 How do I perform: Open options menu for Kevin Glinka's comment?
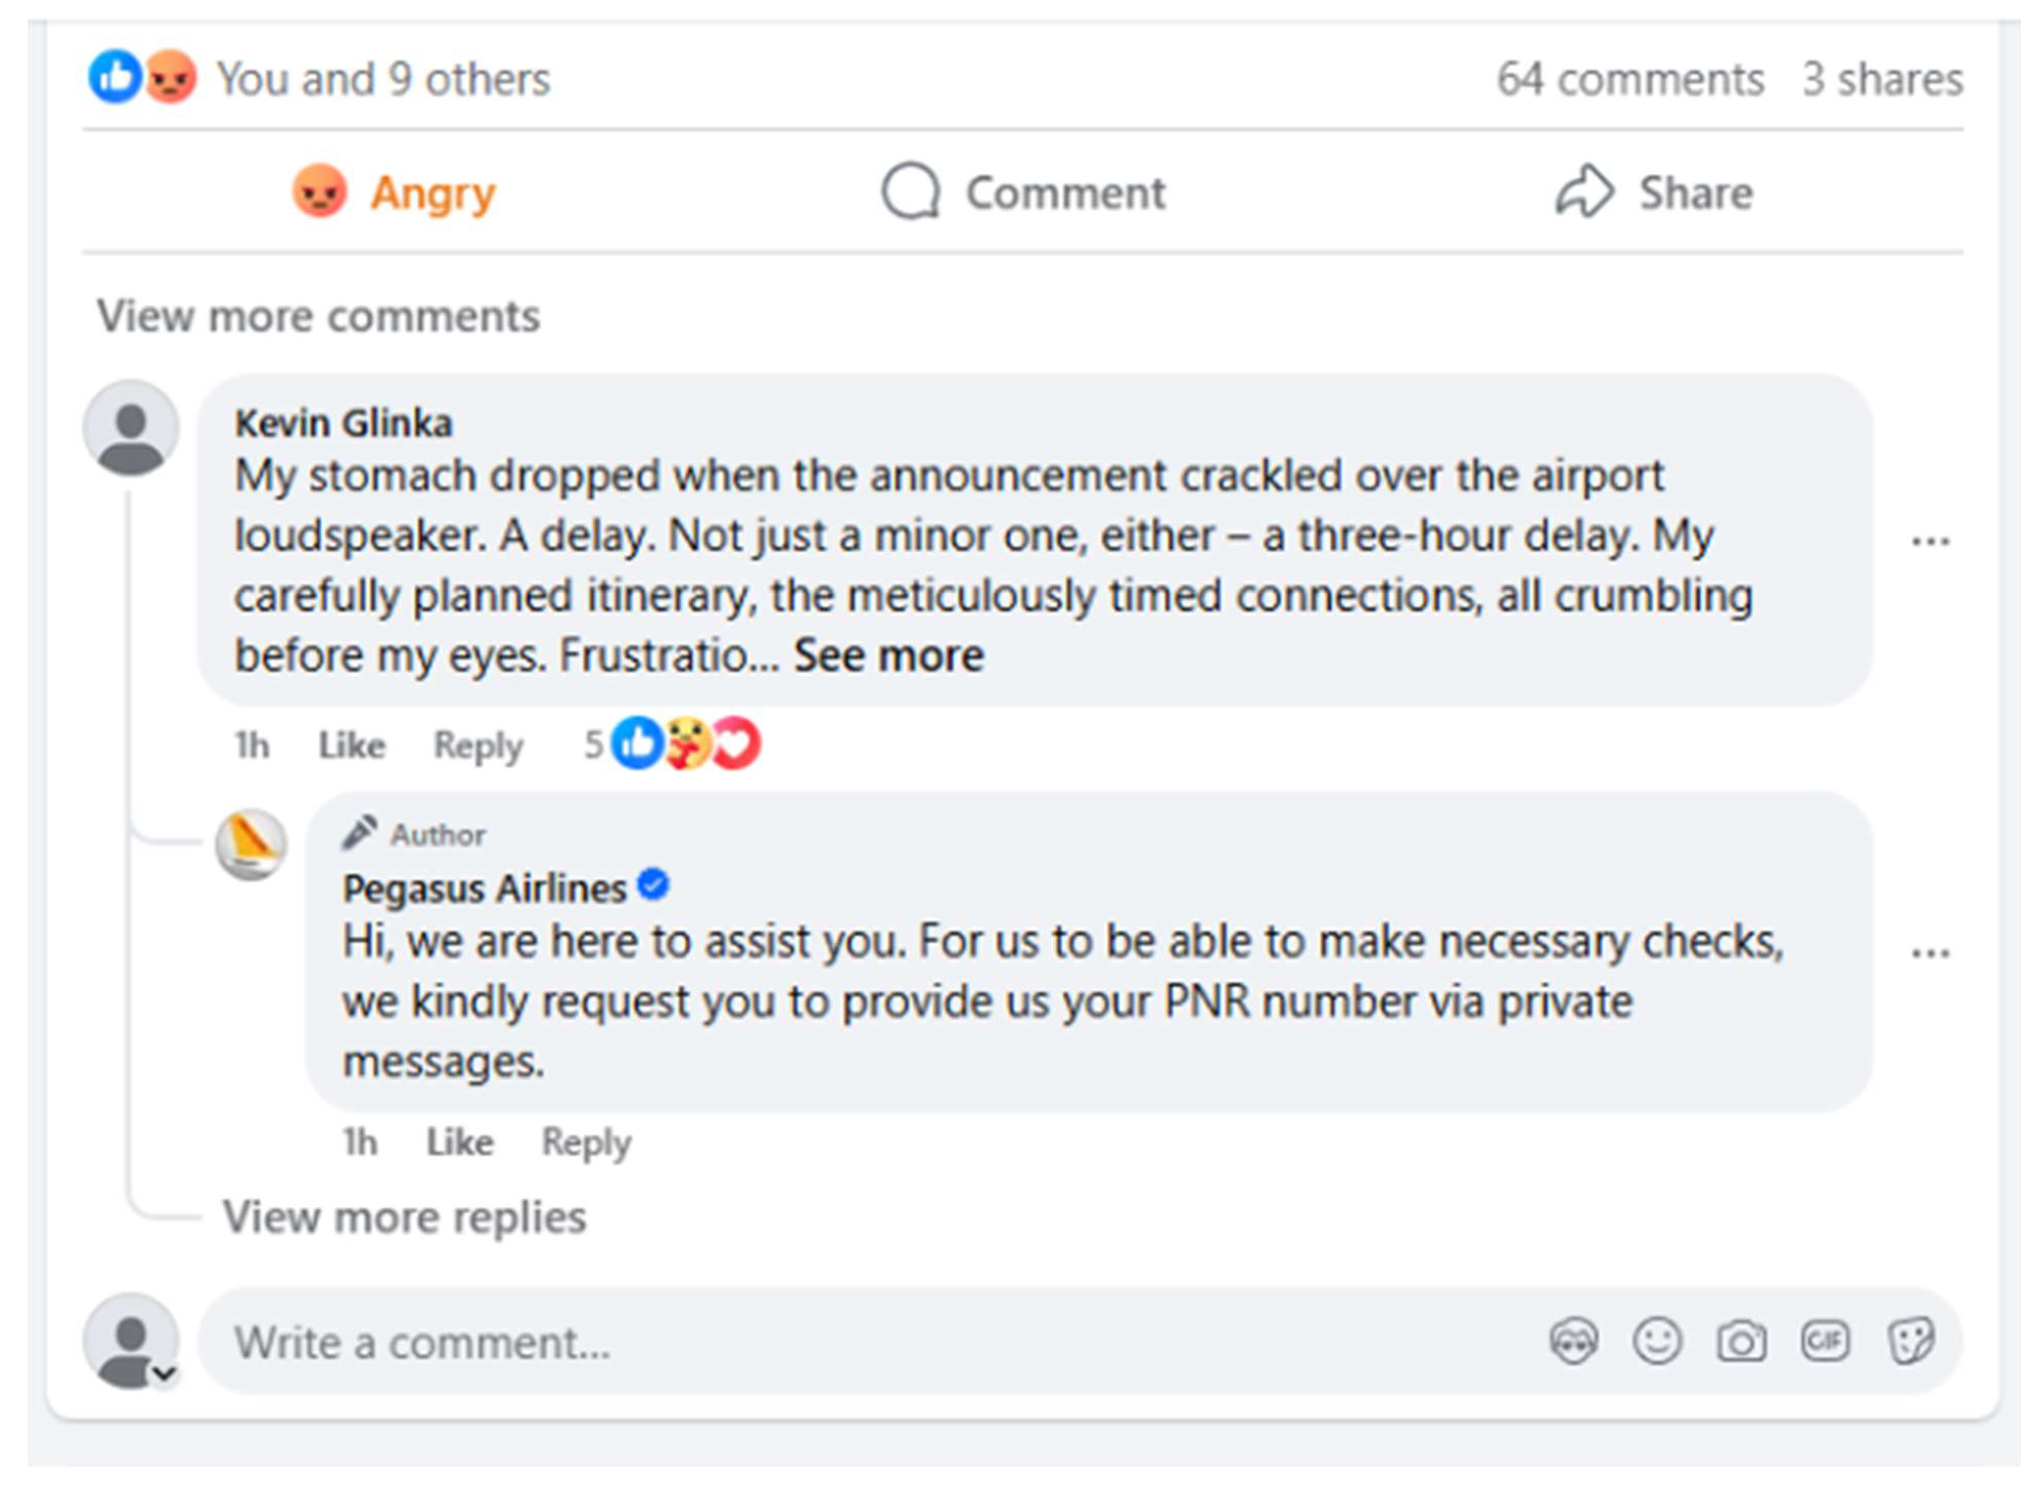coord(1930,541)
